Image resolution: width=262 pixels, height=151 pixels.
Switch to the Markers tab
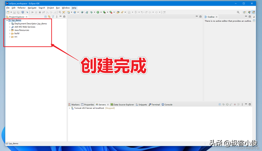(x=74, y=105)
